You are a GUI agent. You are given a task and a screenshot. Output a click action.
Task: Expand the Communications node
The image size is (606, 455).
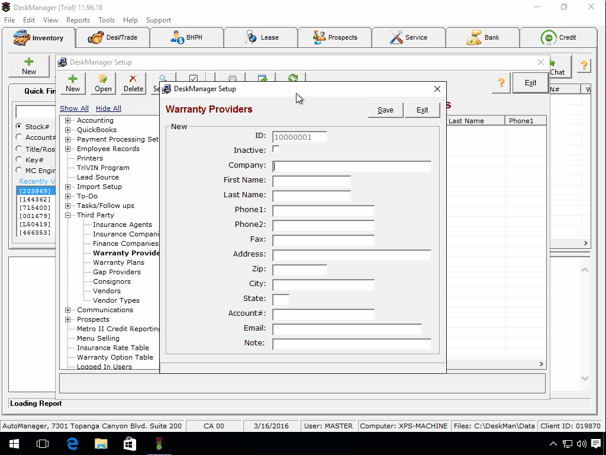(67, 310)
